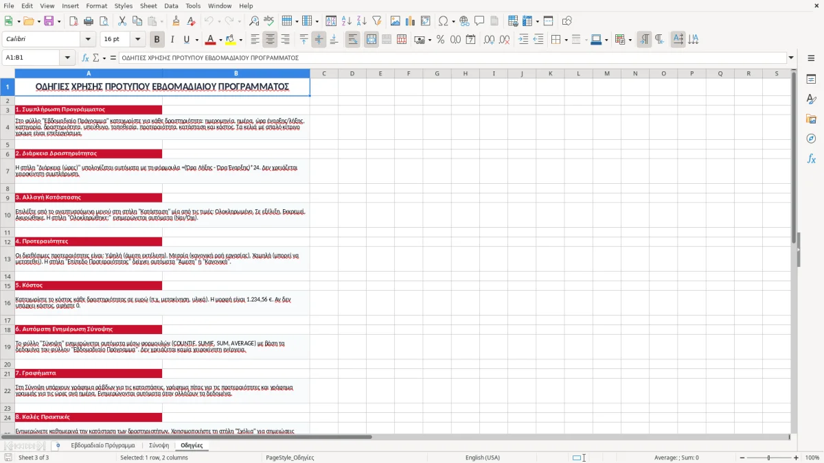824x463 pixels.
Task: Click the Format as Percent icon
Action: [x=440, y=40]
